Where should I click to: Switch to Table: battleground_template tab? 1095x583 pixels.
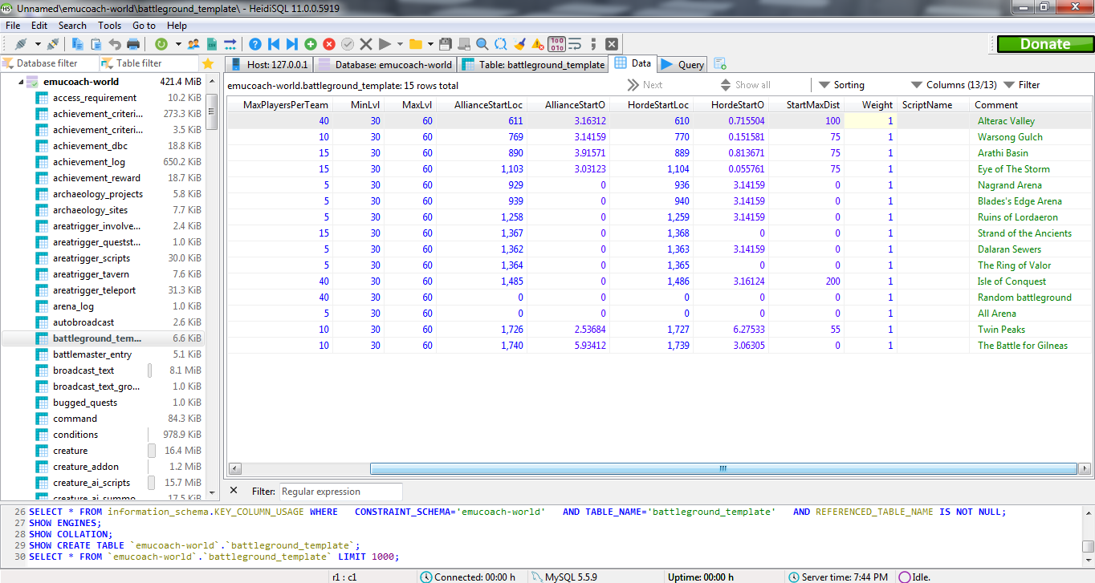coord(533,64)
